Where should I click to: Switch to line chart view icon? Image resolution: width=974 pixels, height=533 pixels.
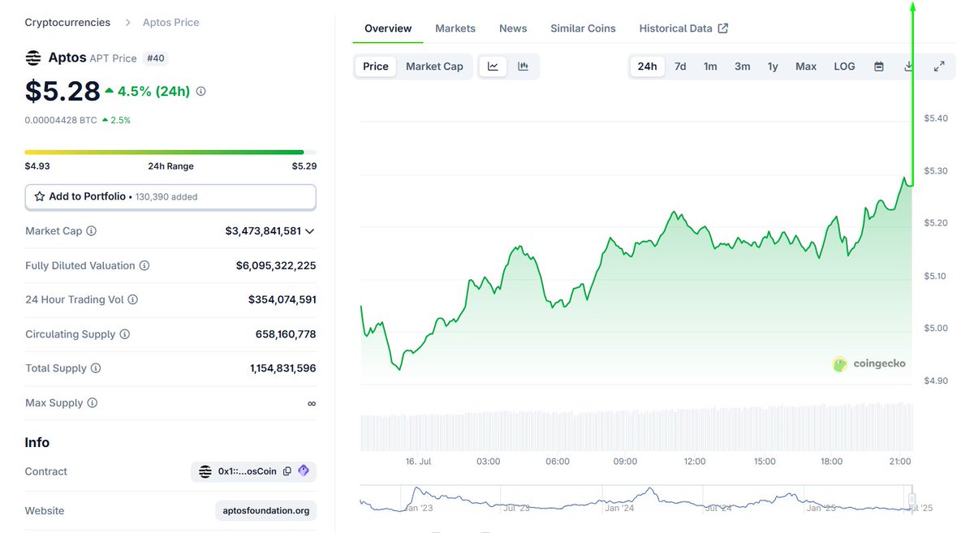[x=493, y=67]
